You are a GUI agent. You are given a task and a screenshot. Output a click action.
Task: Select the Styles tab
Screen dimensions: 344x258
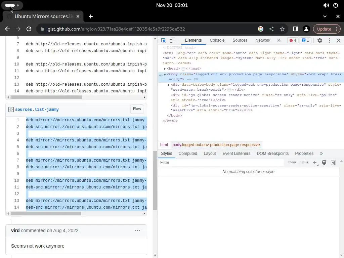coord(167,154)
